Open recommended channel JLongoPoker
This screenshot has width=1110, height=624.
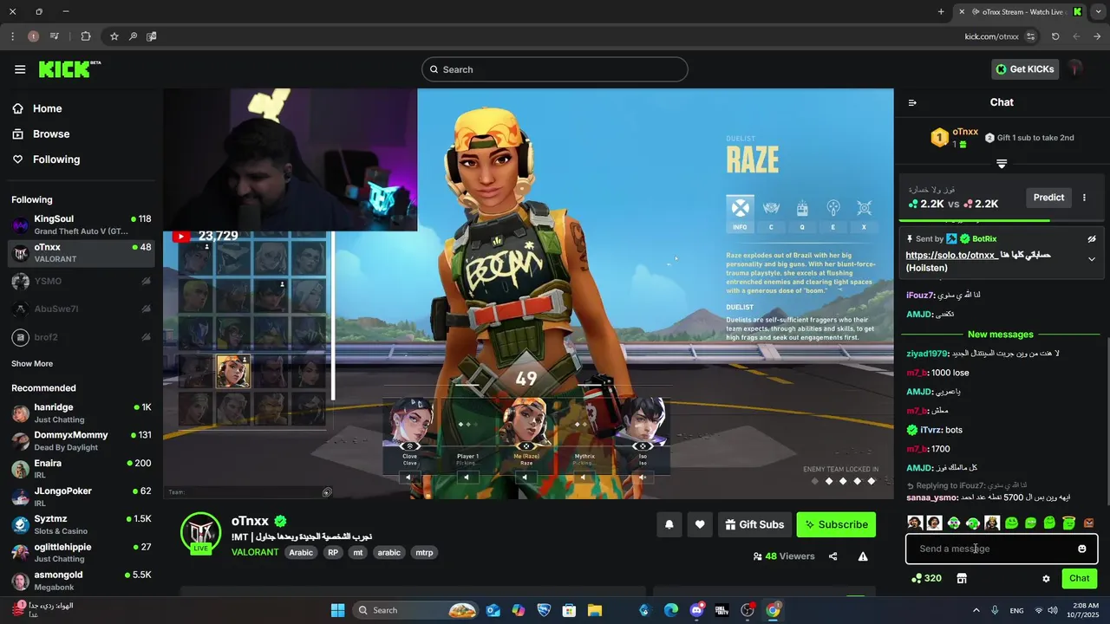82,497
